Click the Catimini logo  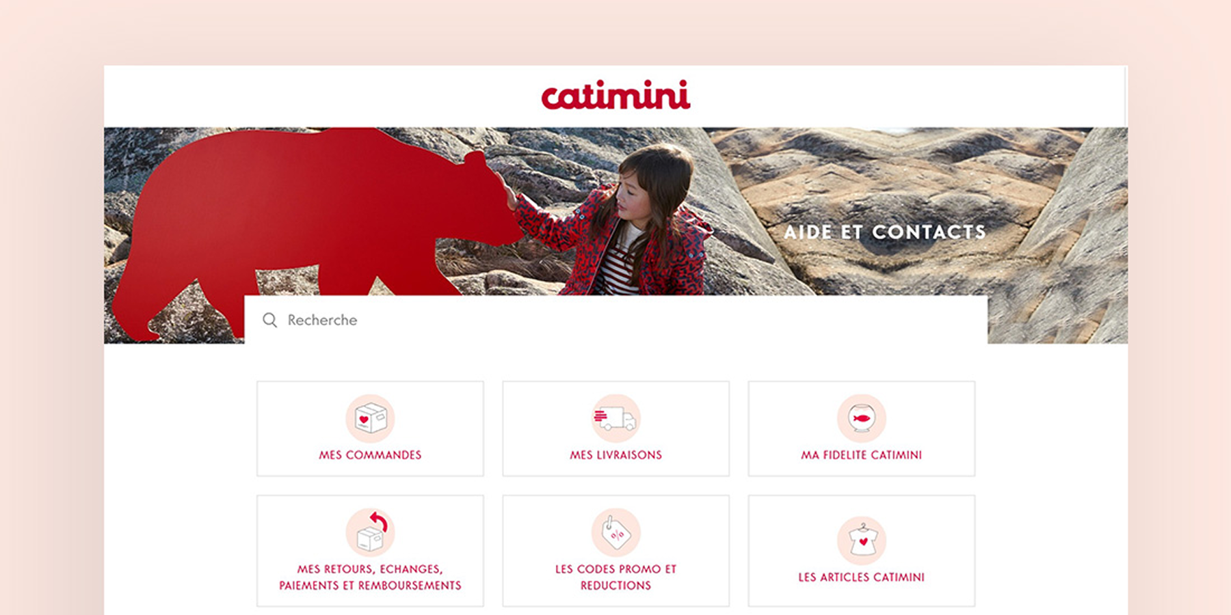coord(615,96)
